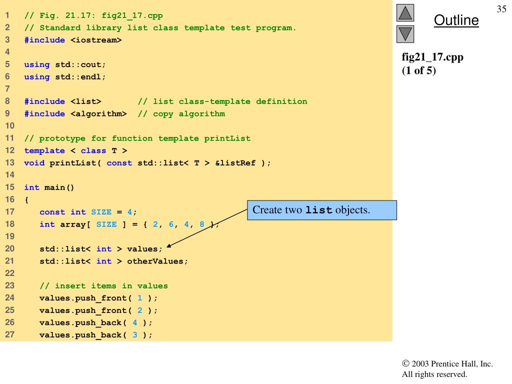This screenshot has width=512, height=384.
Task: Click the '© 2003 Prentice Hall, Inc.' notice
Action: tap(447, 364)
